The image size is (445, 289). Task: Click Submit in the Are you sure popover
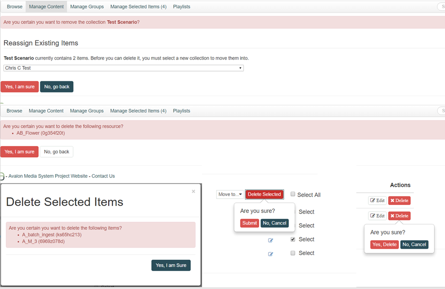pos(249,223)
